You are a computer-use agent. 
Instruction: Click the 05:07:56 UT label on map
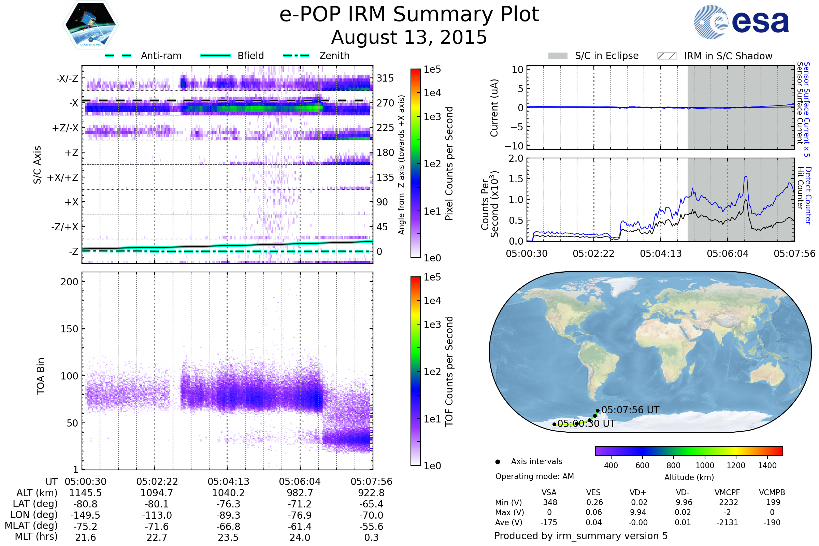[x=630, y=410]
